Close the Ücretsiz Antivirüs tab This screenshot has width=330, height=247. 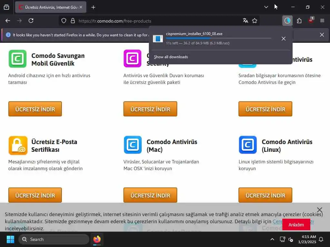(x=81, y=7)
